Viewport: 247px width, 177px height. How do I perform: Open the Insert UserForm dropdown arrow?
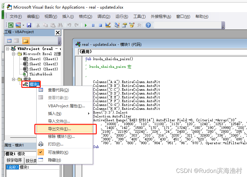coord(23,25)
